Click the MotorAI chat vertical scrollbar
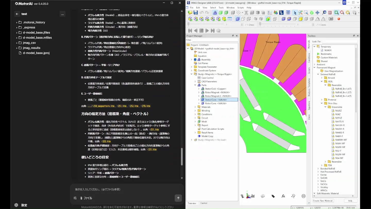The width and height of the screenshot is (371, 209). pyautogui.click(x=182, y=156)
